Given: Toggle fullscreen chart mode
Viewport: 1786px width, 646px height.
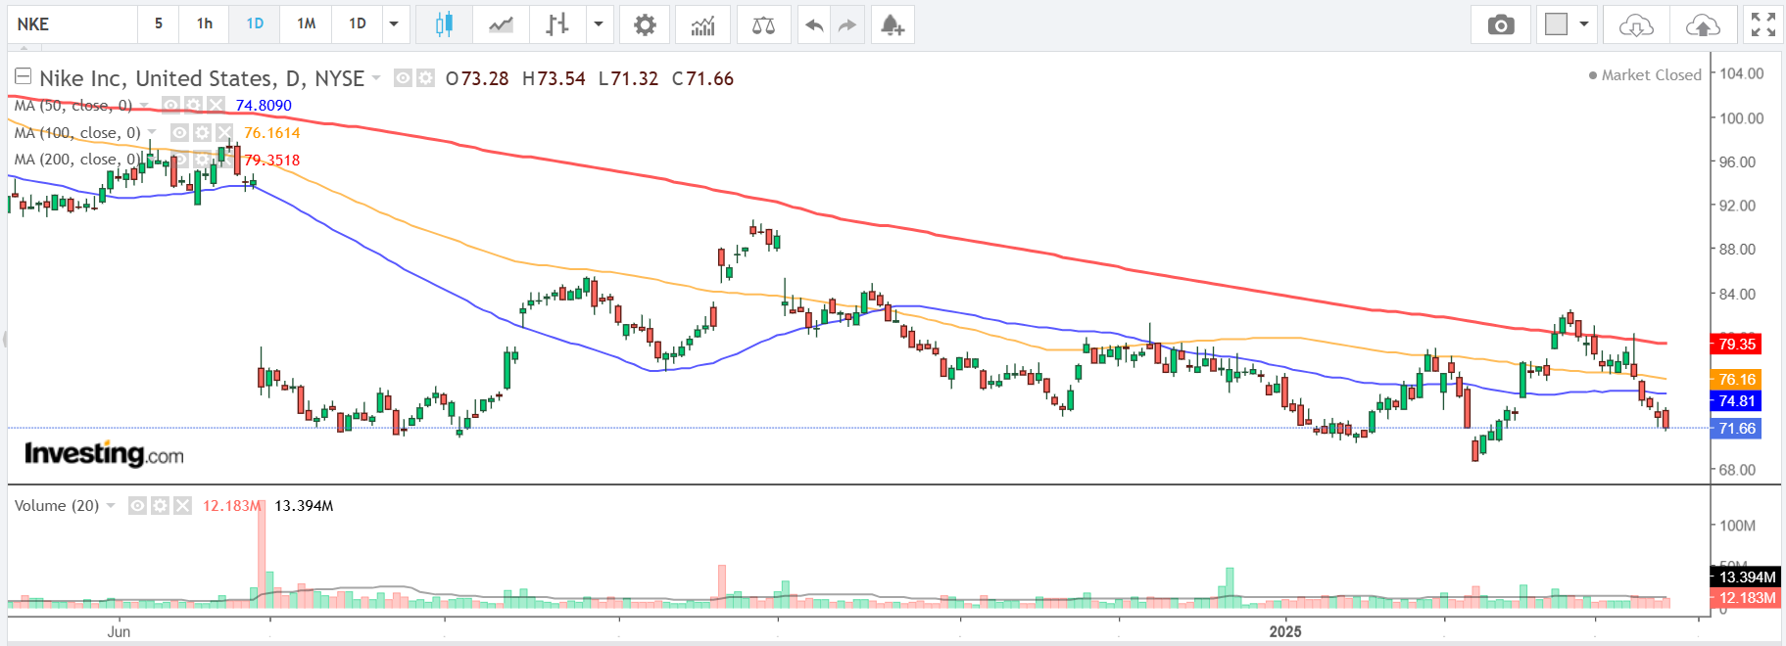Looking at the screenshot, I should 1762,24.
